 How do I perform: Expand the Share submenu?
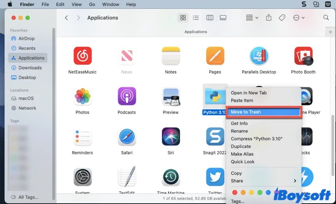coord(264,181)
